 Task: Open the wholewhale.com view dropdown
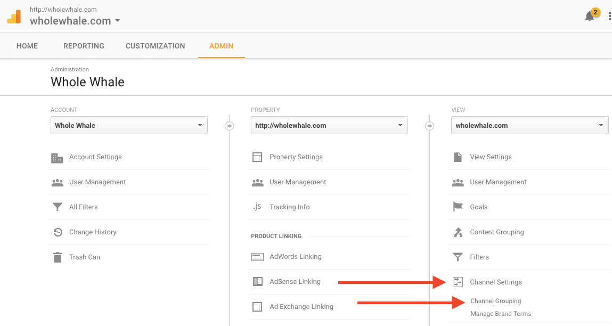coord(529,125)
